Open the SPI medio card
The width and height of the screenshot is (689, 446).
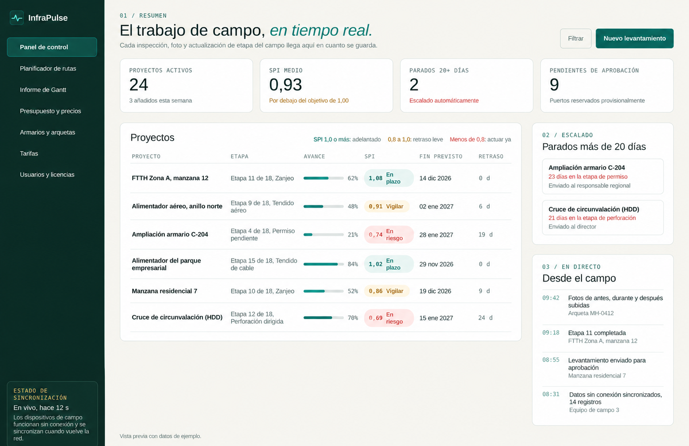point(326,85)
